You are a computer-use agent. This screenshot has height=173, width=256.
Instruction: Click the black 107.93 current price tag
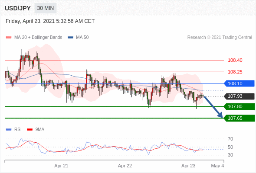click(239, 96)
